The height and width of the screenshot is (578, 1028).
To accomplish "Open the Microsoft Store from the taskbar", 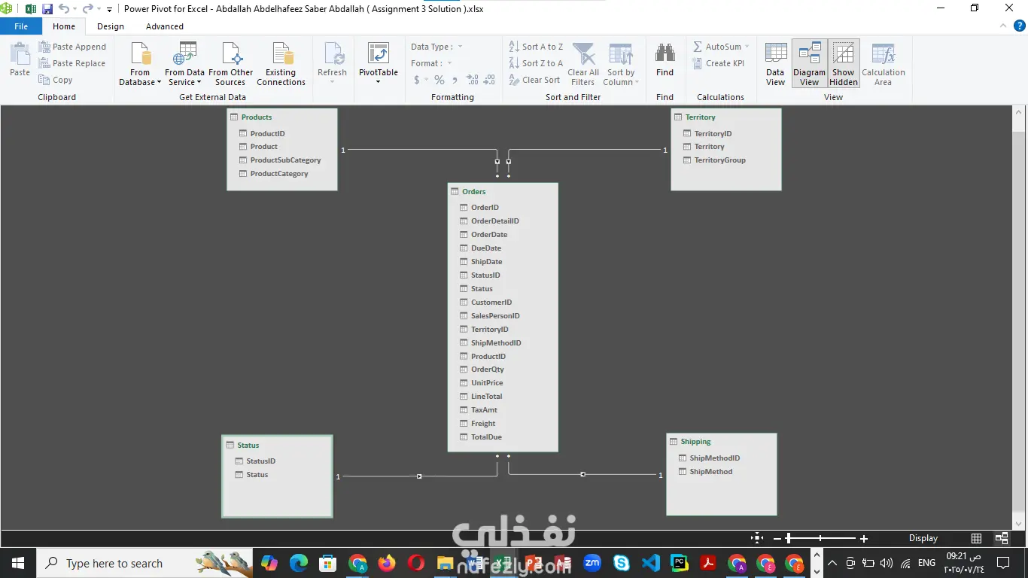I will tap(328, 563).
